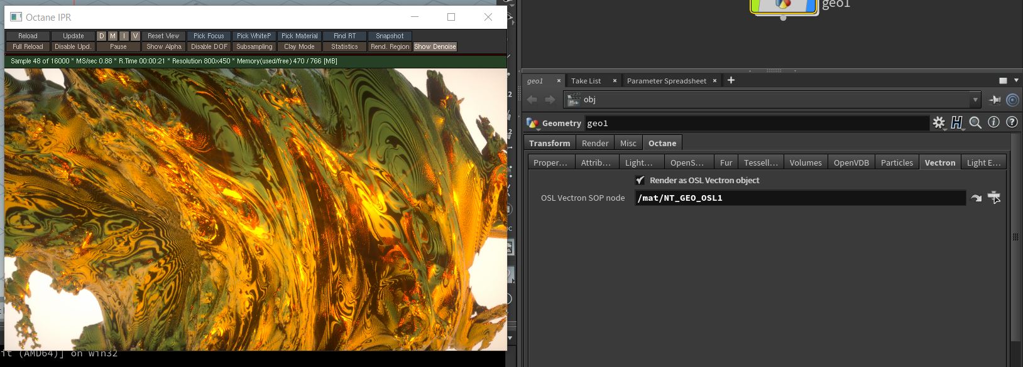This screenshot has width=1023, height=367.
Task: Toggle the D render mode button
Action: click(101, 36)
